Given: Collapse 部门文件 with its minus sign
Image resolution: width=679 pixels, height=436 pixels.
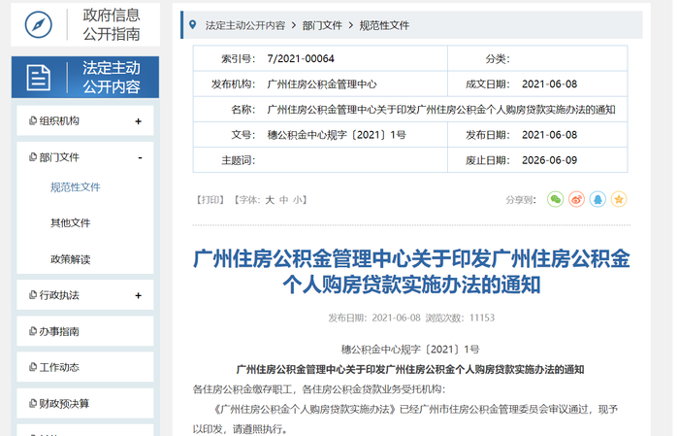Looking at the screenshot, I should pos(140,157).
